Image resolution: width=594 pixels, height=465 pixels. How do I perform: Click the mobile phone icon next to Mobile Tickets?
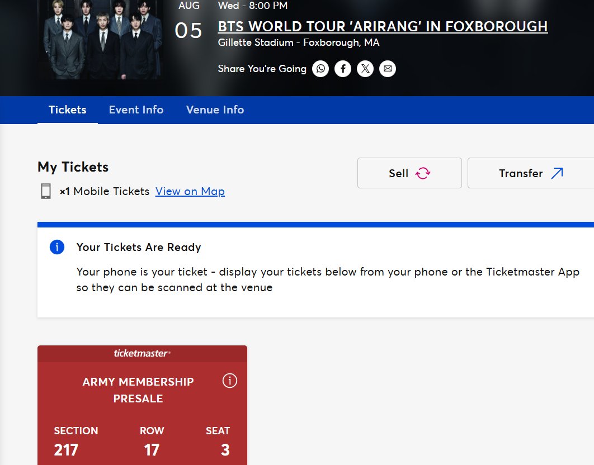coord(46,191)
